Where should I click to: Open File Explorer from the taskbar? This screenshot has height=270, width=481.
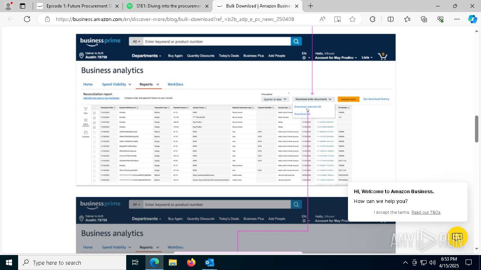[x=173, y=262]
